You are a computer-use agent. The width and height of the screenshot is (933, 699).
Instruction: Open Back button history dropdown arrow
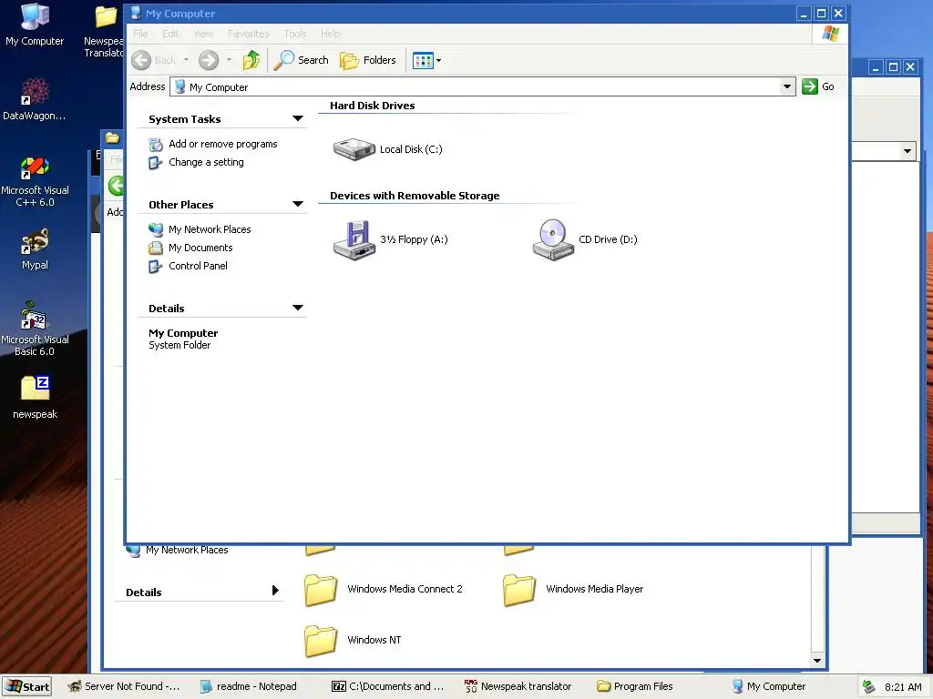click(x=186, y=60)
